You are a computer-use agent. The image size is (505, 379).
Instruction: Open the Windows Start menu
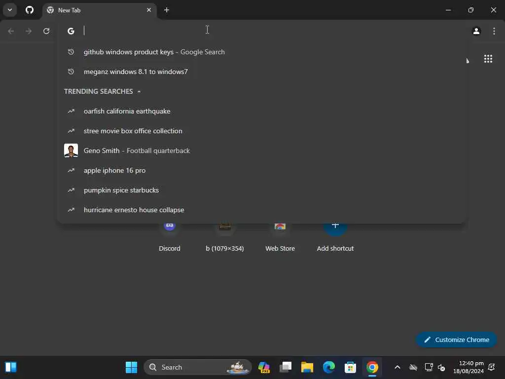[x=131, y=367]
